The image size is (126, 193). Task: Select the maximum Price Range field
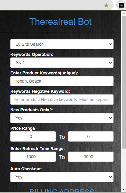[91, 136]
